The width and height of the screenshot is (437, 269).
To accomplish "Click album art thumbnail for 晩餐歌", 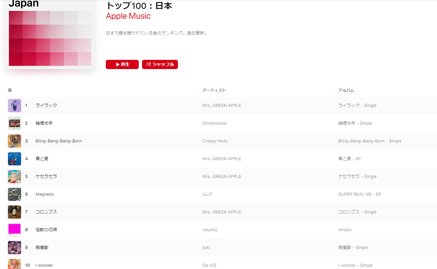I will pos(15,248).
